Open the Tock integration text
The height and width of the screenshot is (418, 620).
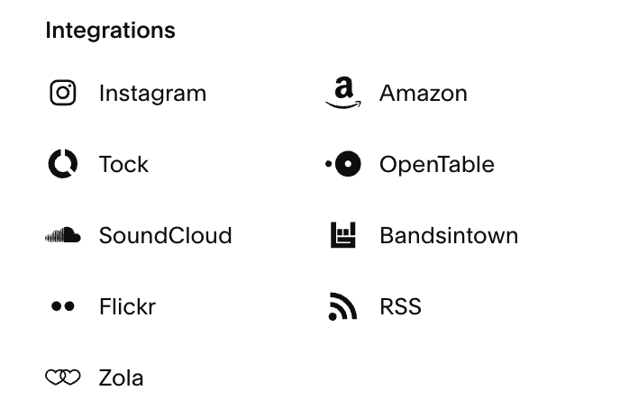pyautogui.click(x=123, y=164)
